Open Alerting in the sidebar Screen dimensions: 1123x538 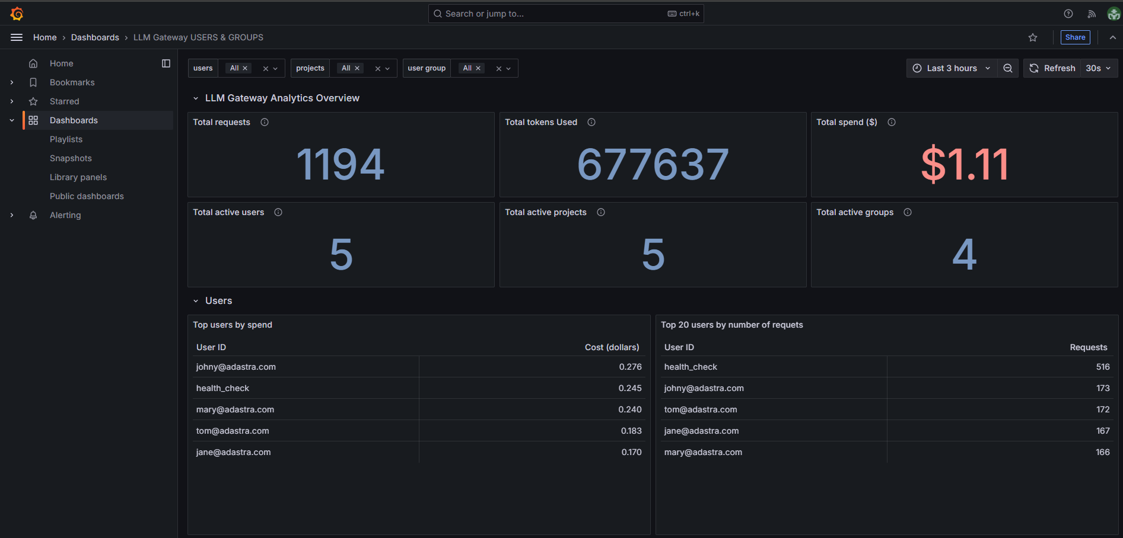click(x=65, y=215)
